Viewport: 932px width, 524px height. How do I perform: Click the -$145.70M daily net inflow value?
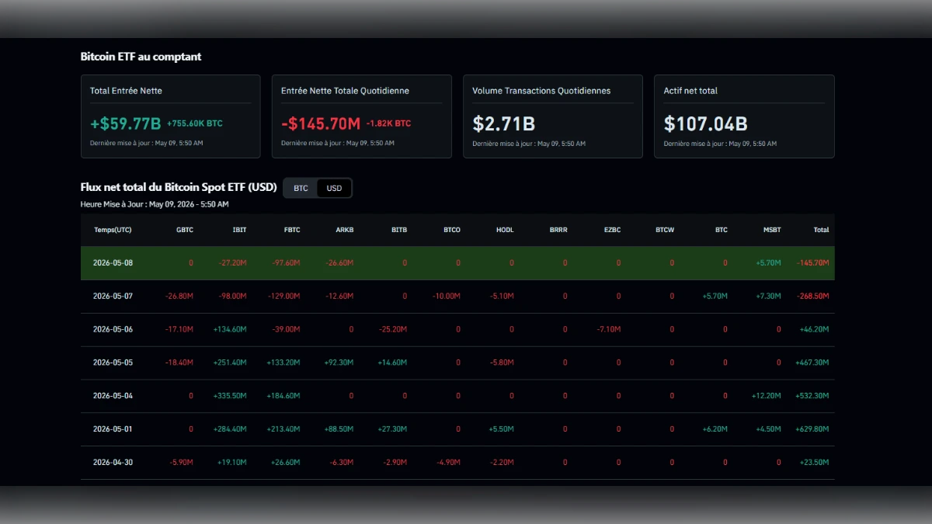coord(321,123)
